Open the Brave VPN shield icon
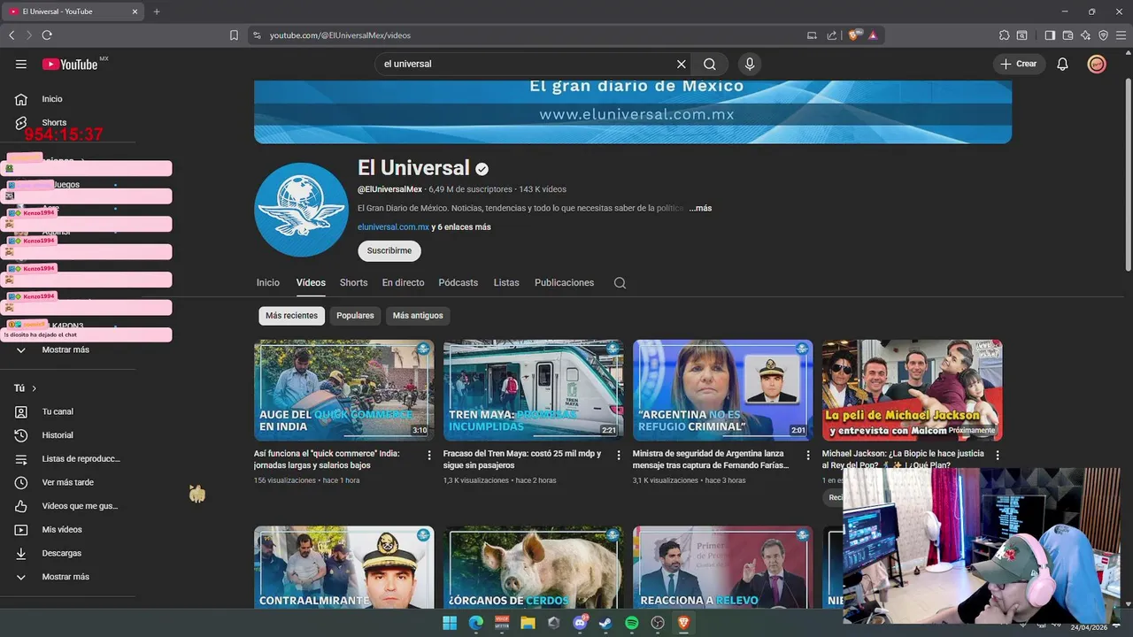This screenshot has width=1133, height=637. click(1103, 35)
